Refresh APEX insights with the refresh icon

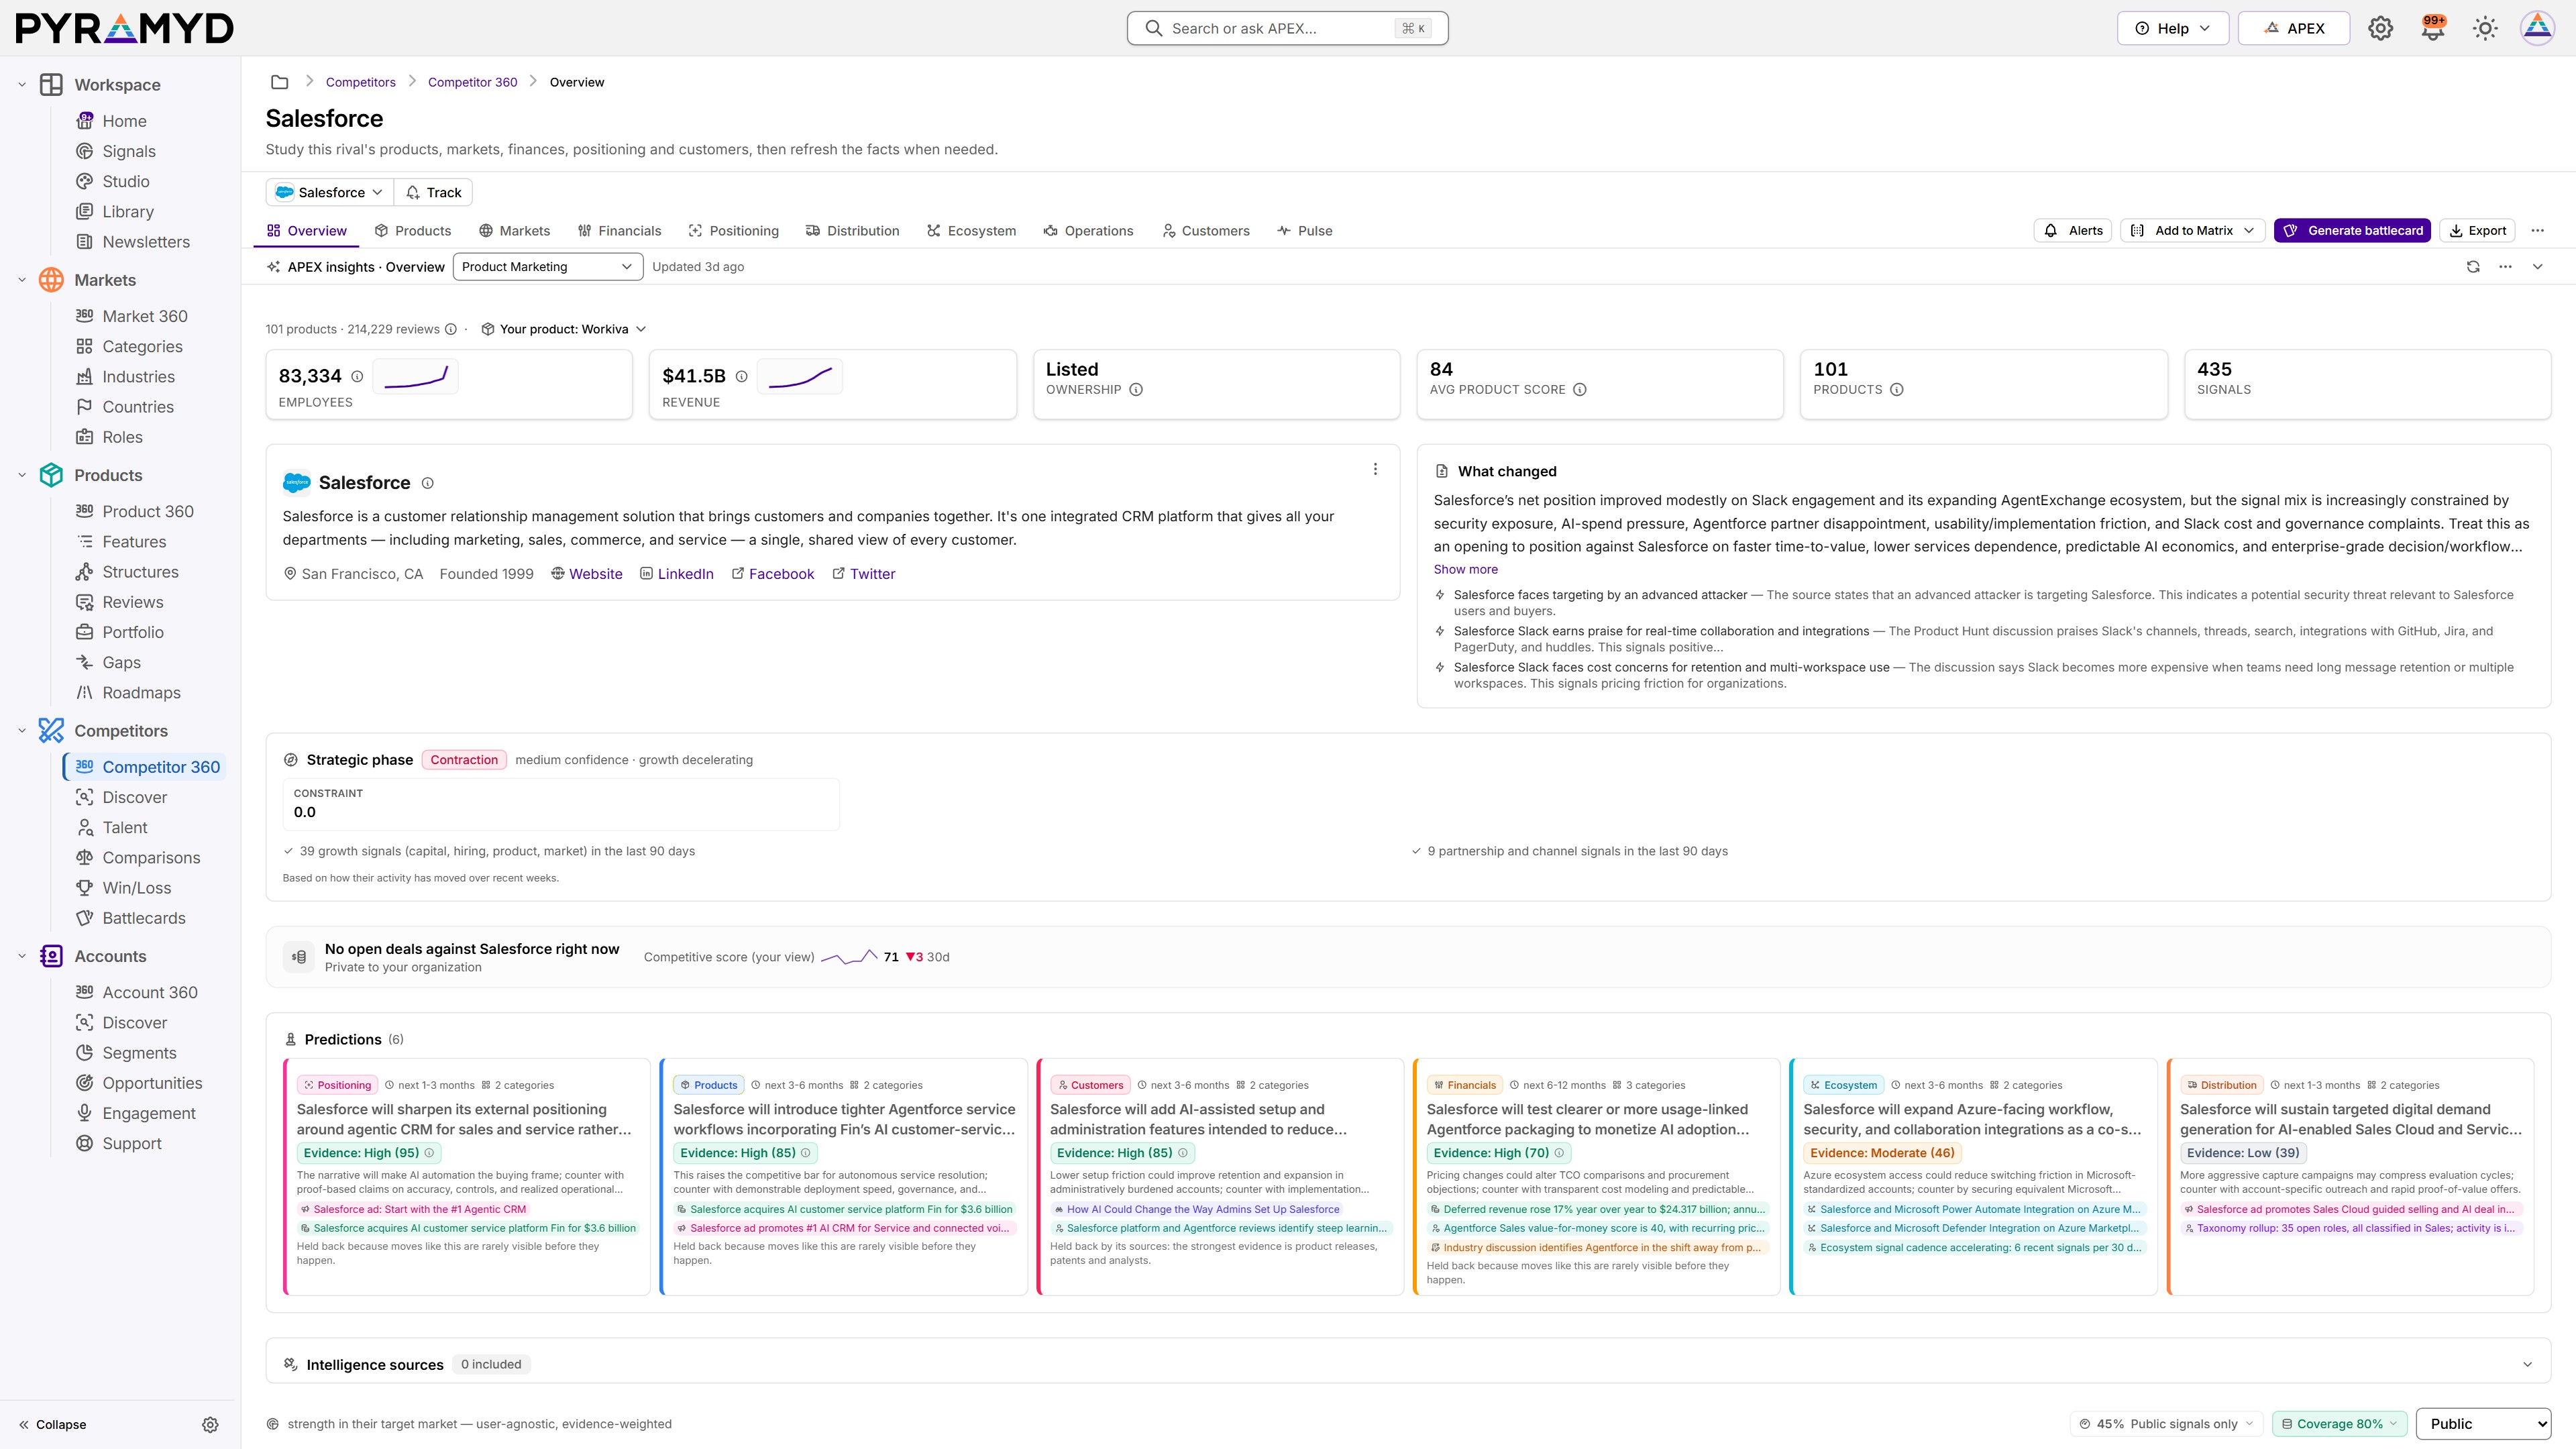(2473, 267)
